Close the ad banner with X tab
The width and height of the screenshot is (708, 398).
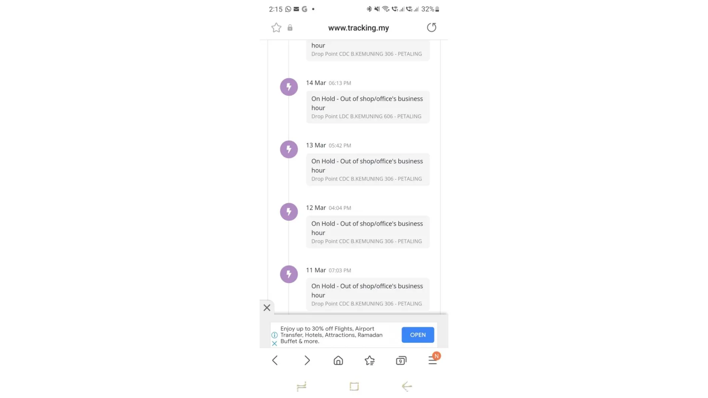coord(267,308)
